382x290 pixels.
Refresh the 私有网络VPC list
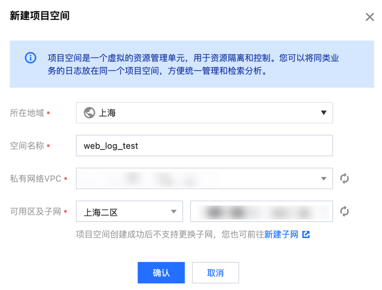(344, 179)
